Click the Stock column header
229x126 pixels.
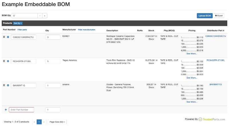tap(151, 31)
